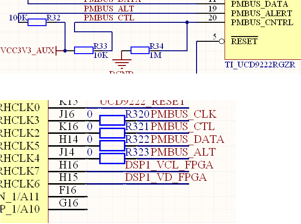Click the DGND ground symbol
Screen dimensions: 301x224
(122, 64)
